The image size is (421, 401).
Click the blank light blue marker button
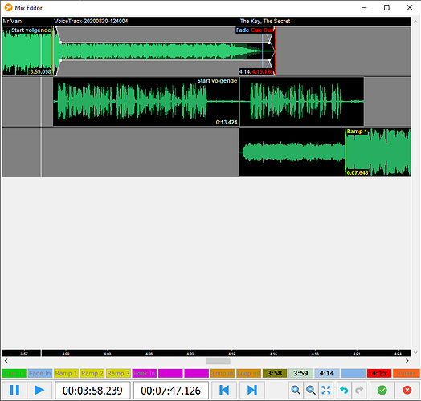353,373
